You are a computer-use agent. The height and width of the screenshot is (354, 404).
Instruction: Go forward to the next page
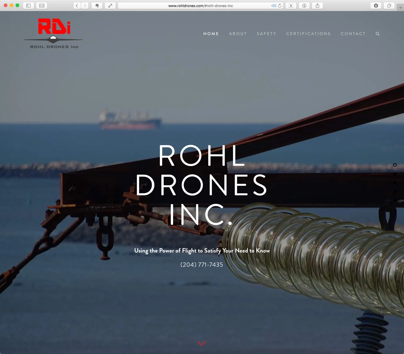click(85, 6)
